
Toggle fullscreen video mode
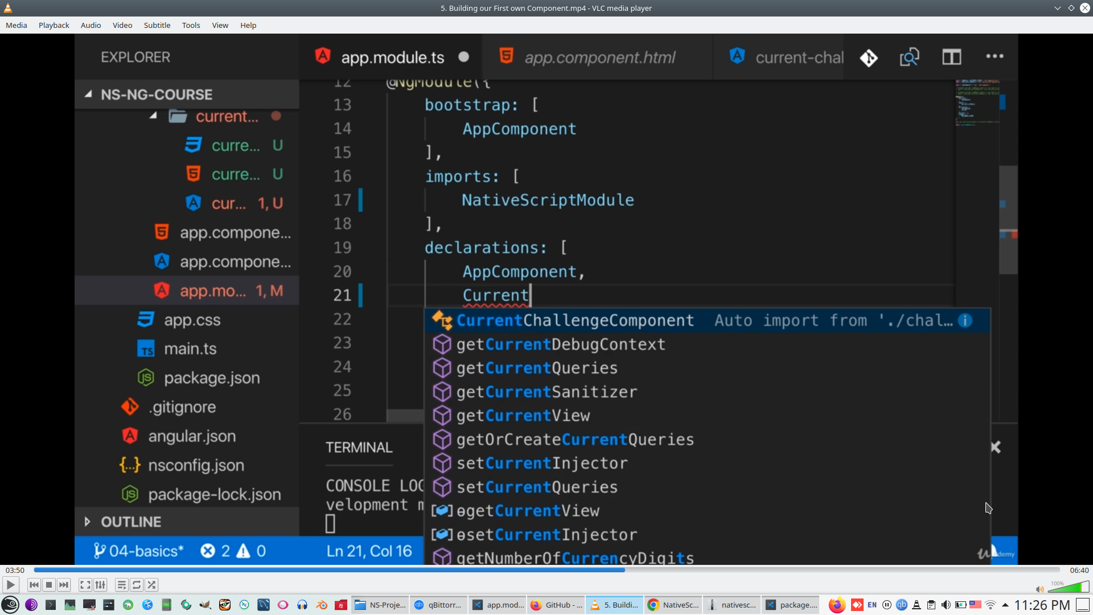point(85,585)
